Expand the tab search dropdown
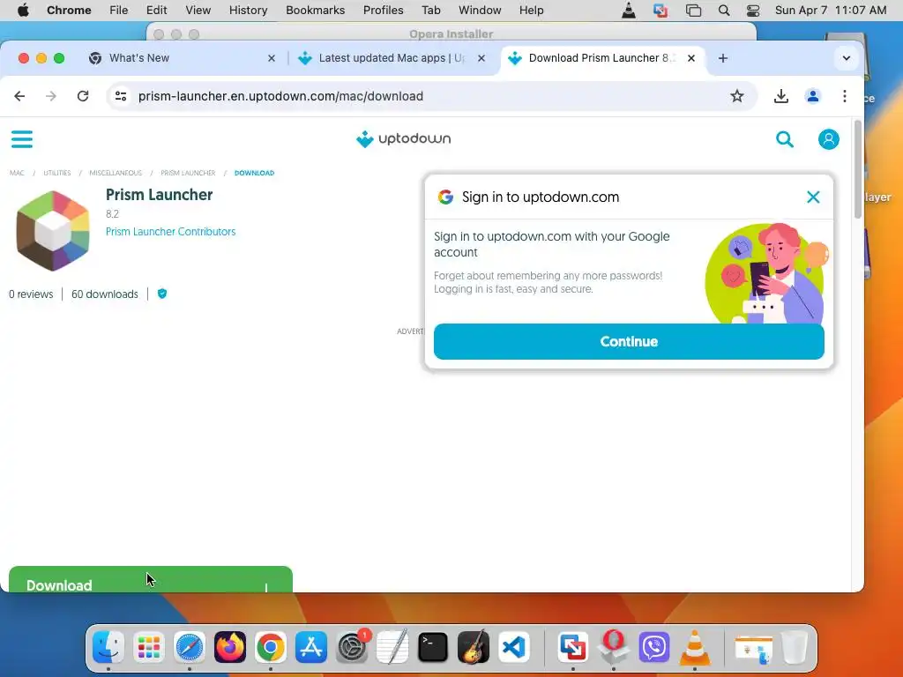Screen dimensions: 903x677 [846, 58]
